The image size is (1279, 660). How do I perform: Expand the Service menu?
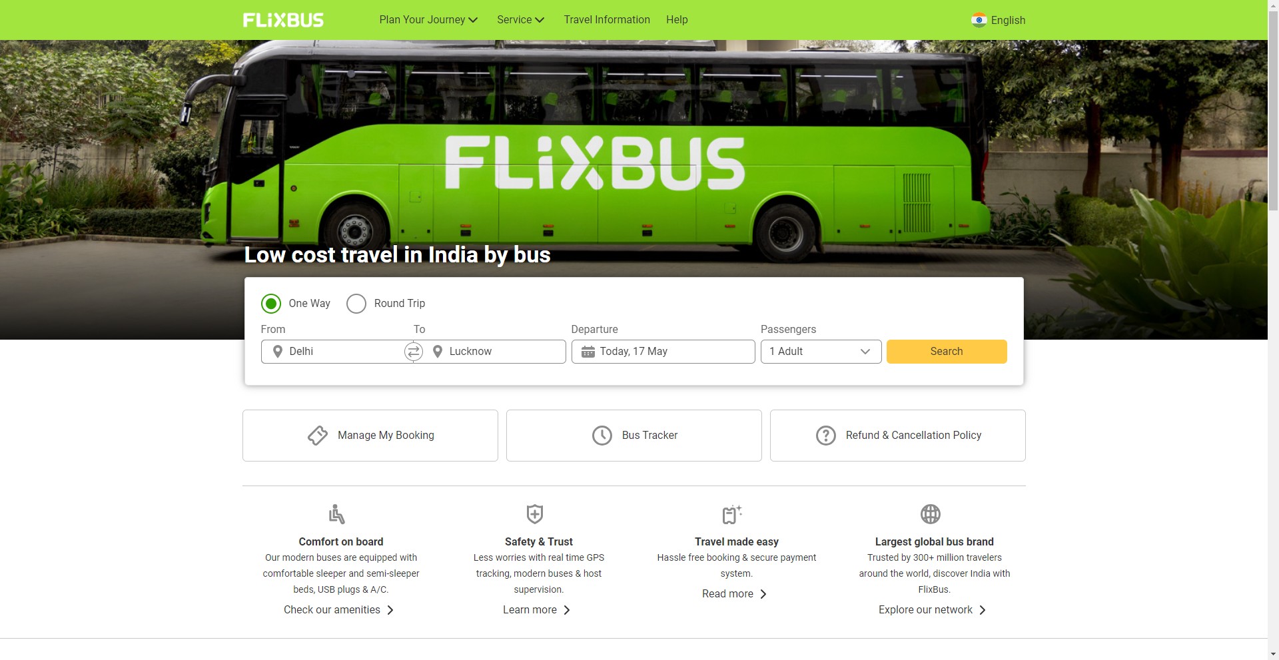point(520,20)
